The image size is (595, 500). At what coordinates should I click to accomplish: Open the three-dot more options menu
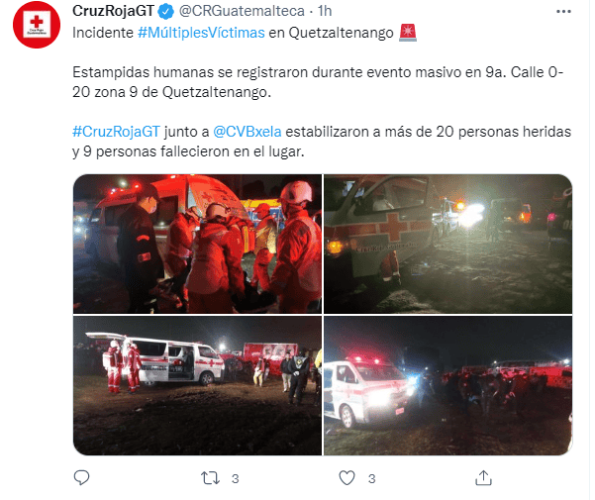pyautogui.click(x=563, y=11)
